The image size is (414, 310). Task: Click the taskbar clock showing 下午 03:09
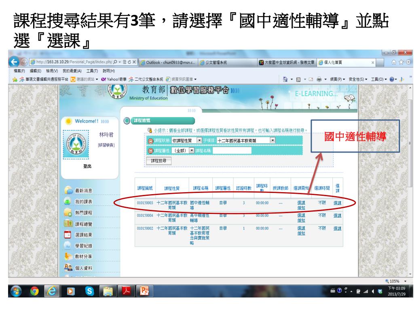click(x=396, y=291)
